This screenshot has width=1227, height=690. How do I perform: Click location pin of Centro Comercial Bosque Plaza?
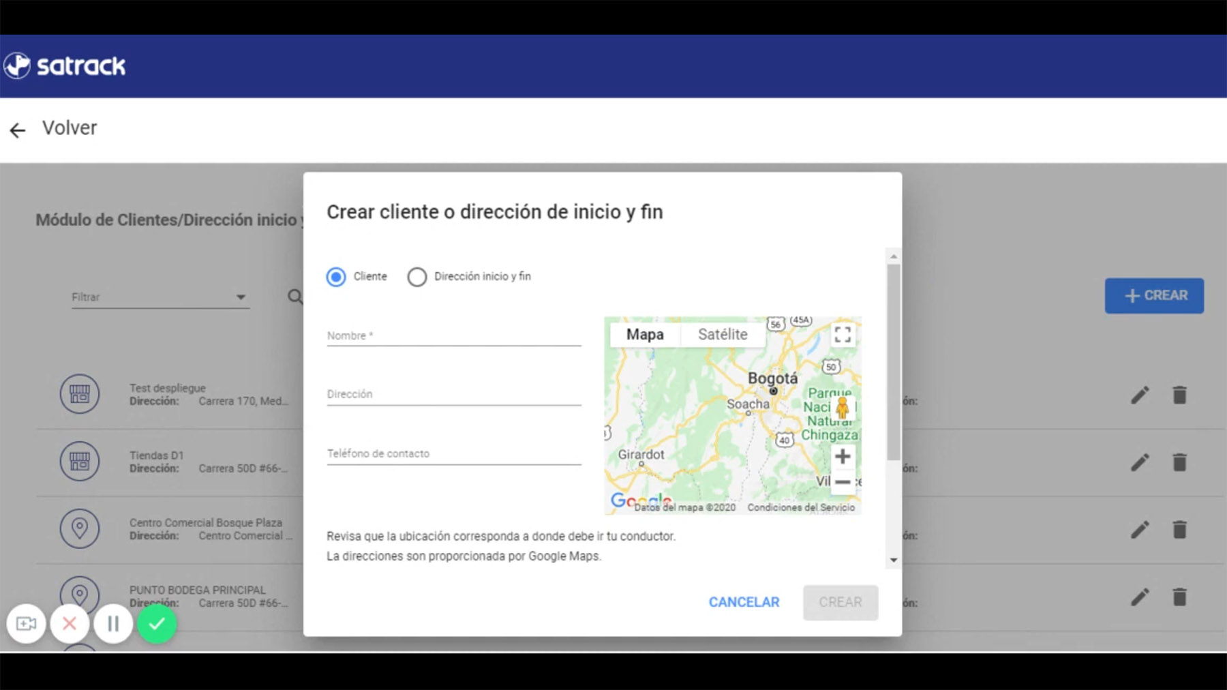point(80,528)
